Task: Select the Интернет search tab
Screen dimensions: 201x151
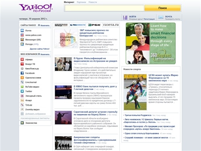Action: pyautogui.click(x=69, y=2)
